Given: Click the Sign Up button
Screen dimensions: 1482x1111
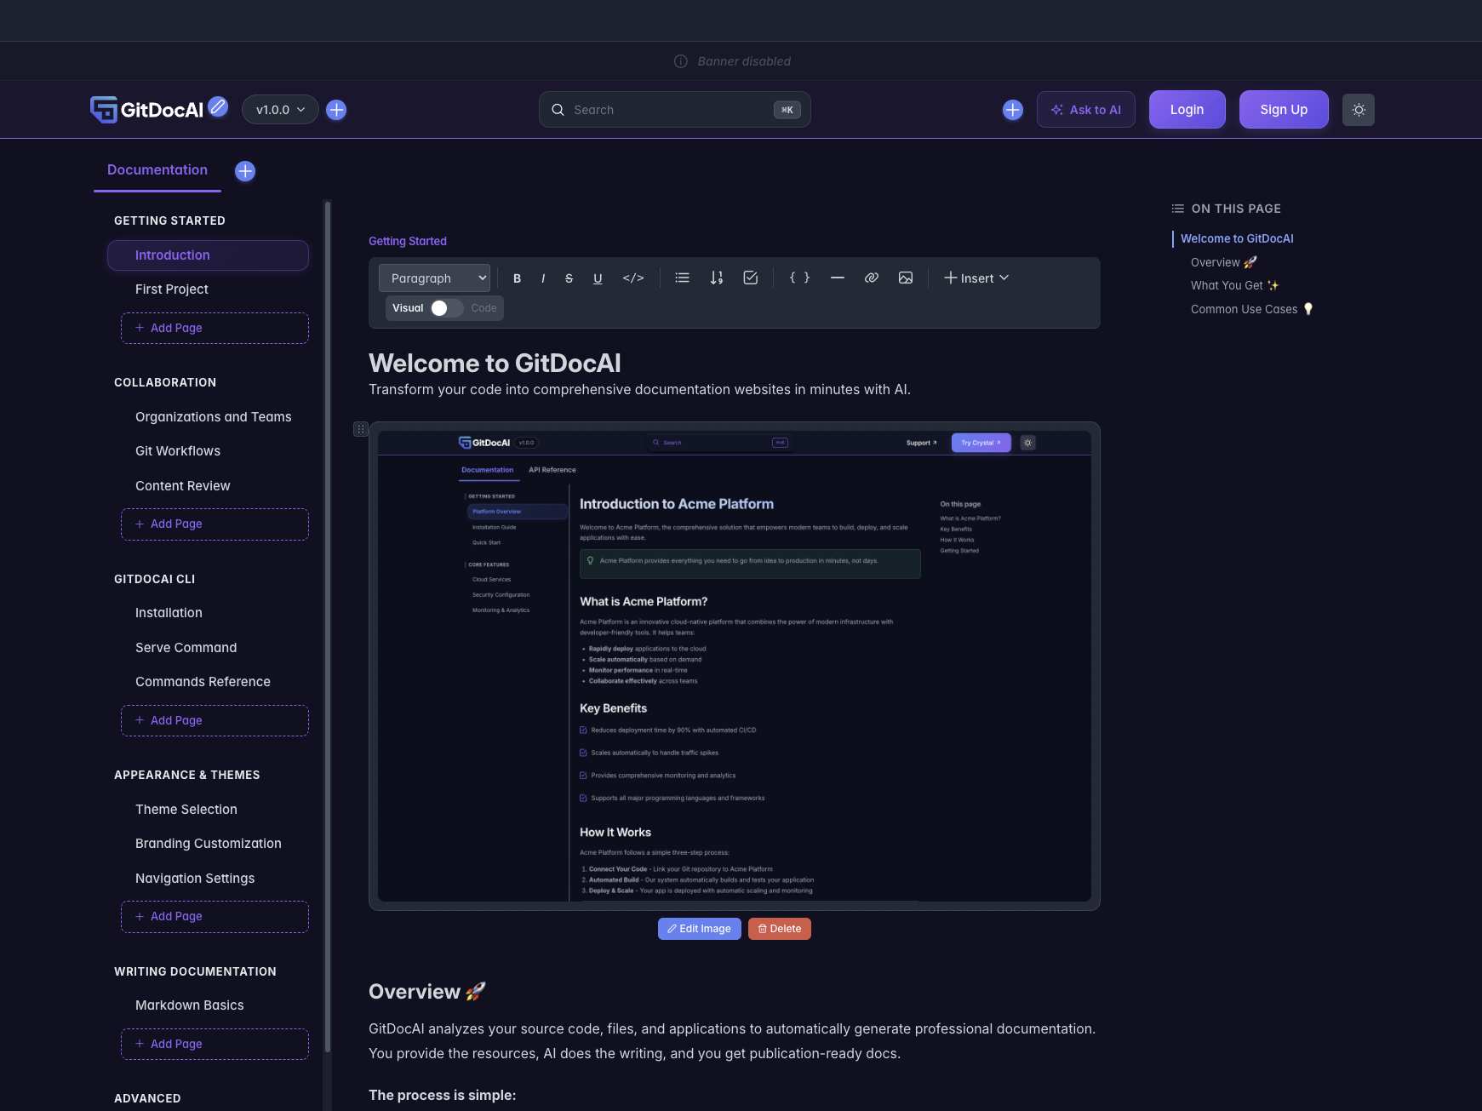Looking at the screenshot, I should pos(1283,110).
